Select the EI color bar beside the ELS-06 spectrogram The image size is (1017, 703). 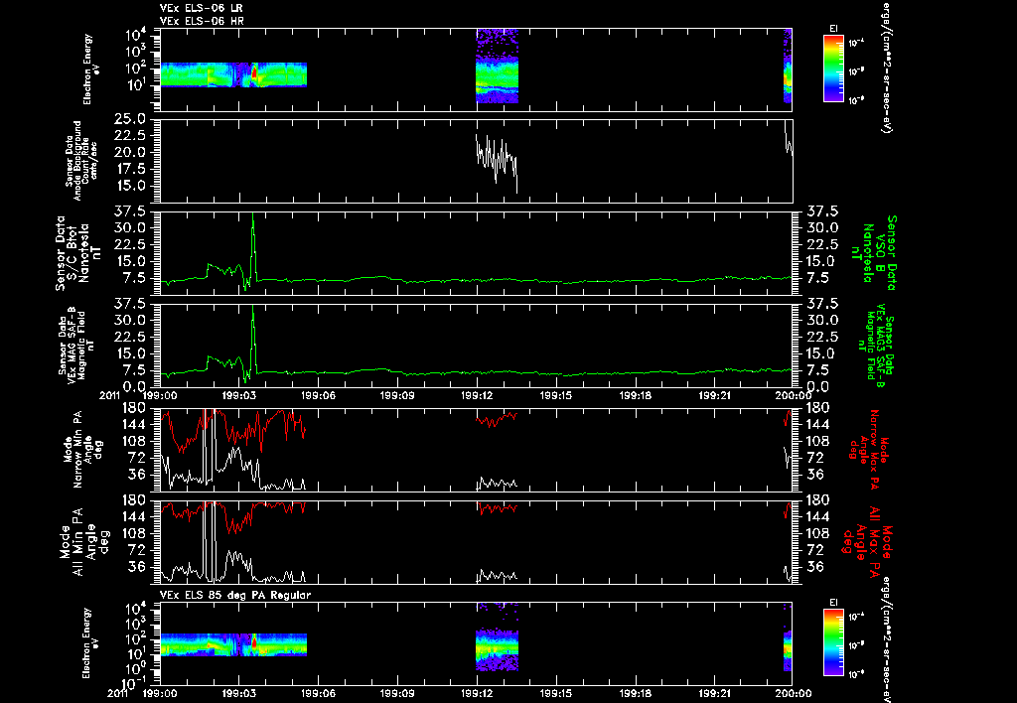click(x=833, y=69)
